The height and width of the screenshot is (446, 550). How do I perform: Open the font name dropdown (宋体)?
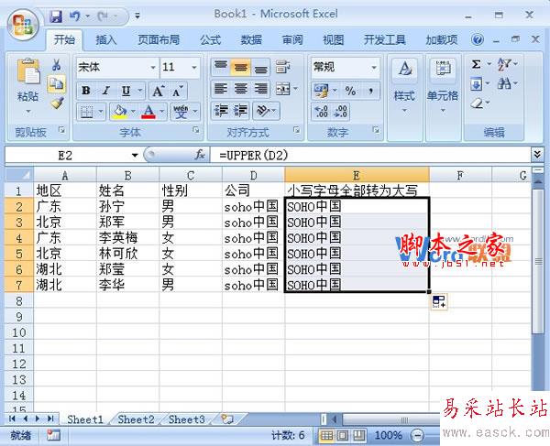pyautogui.click(x=153, y=67)
